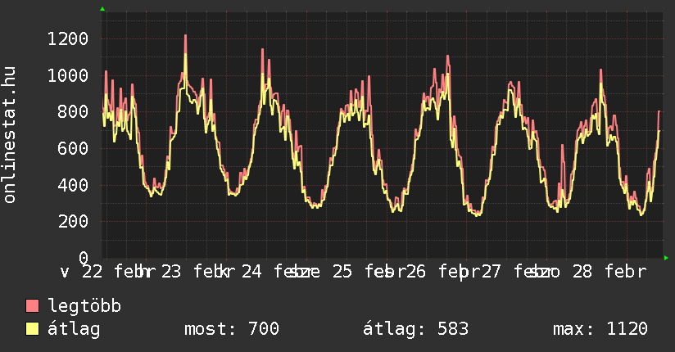Click the "átlag: 583" average statistic
The height and width of the screenshot is (352, 675).
(415, 329)
